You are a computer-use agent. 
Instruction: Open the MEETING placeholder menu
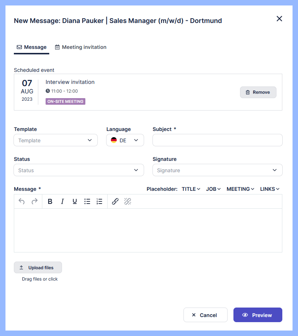[x=240, y=189]
